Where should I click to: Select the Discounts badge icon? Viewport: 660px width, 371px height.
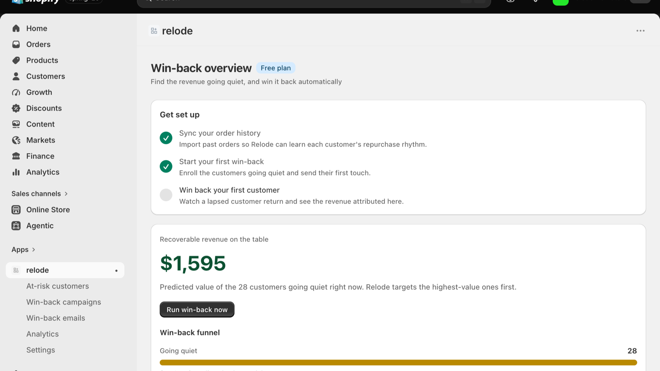click(16, 108)
